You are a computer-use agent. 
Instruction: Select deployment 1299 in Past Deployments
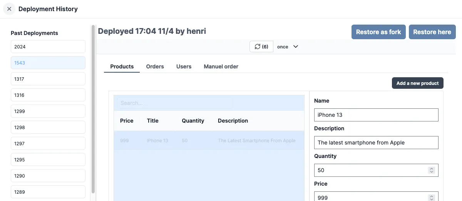[48, 111]
